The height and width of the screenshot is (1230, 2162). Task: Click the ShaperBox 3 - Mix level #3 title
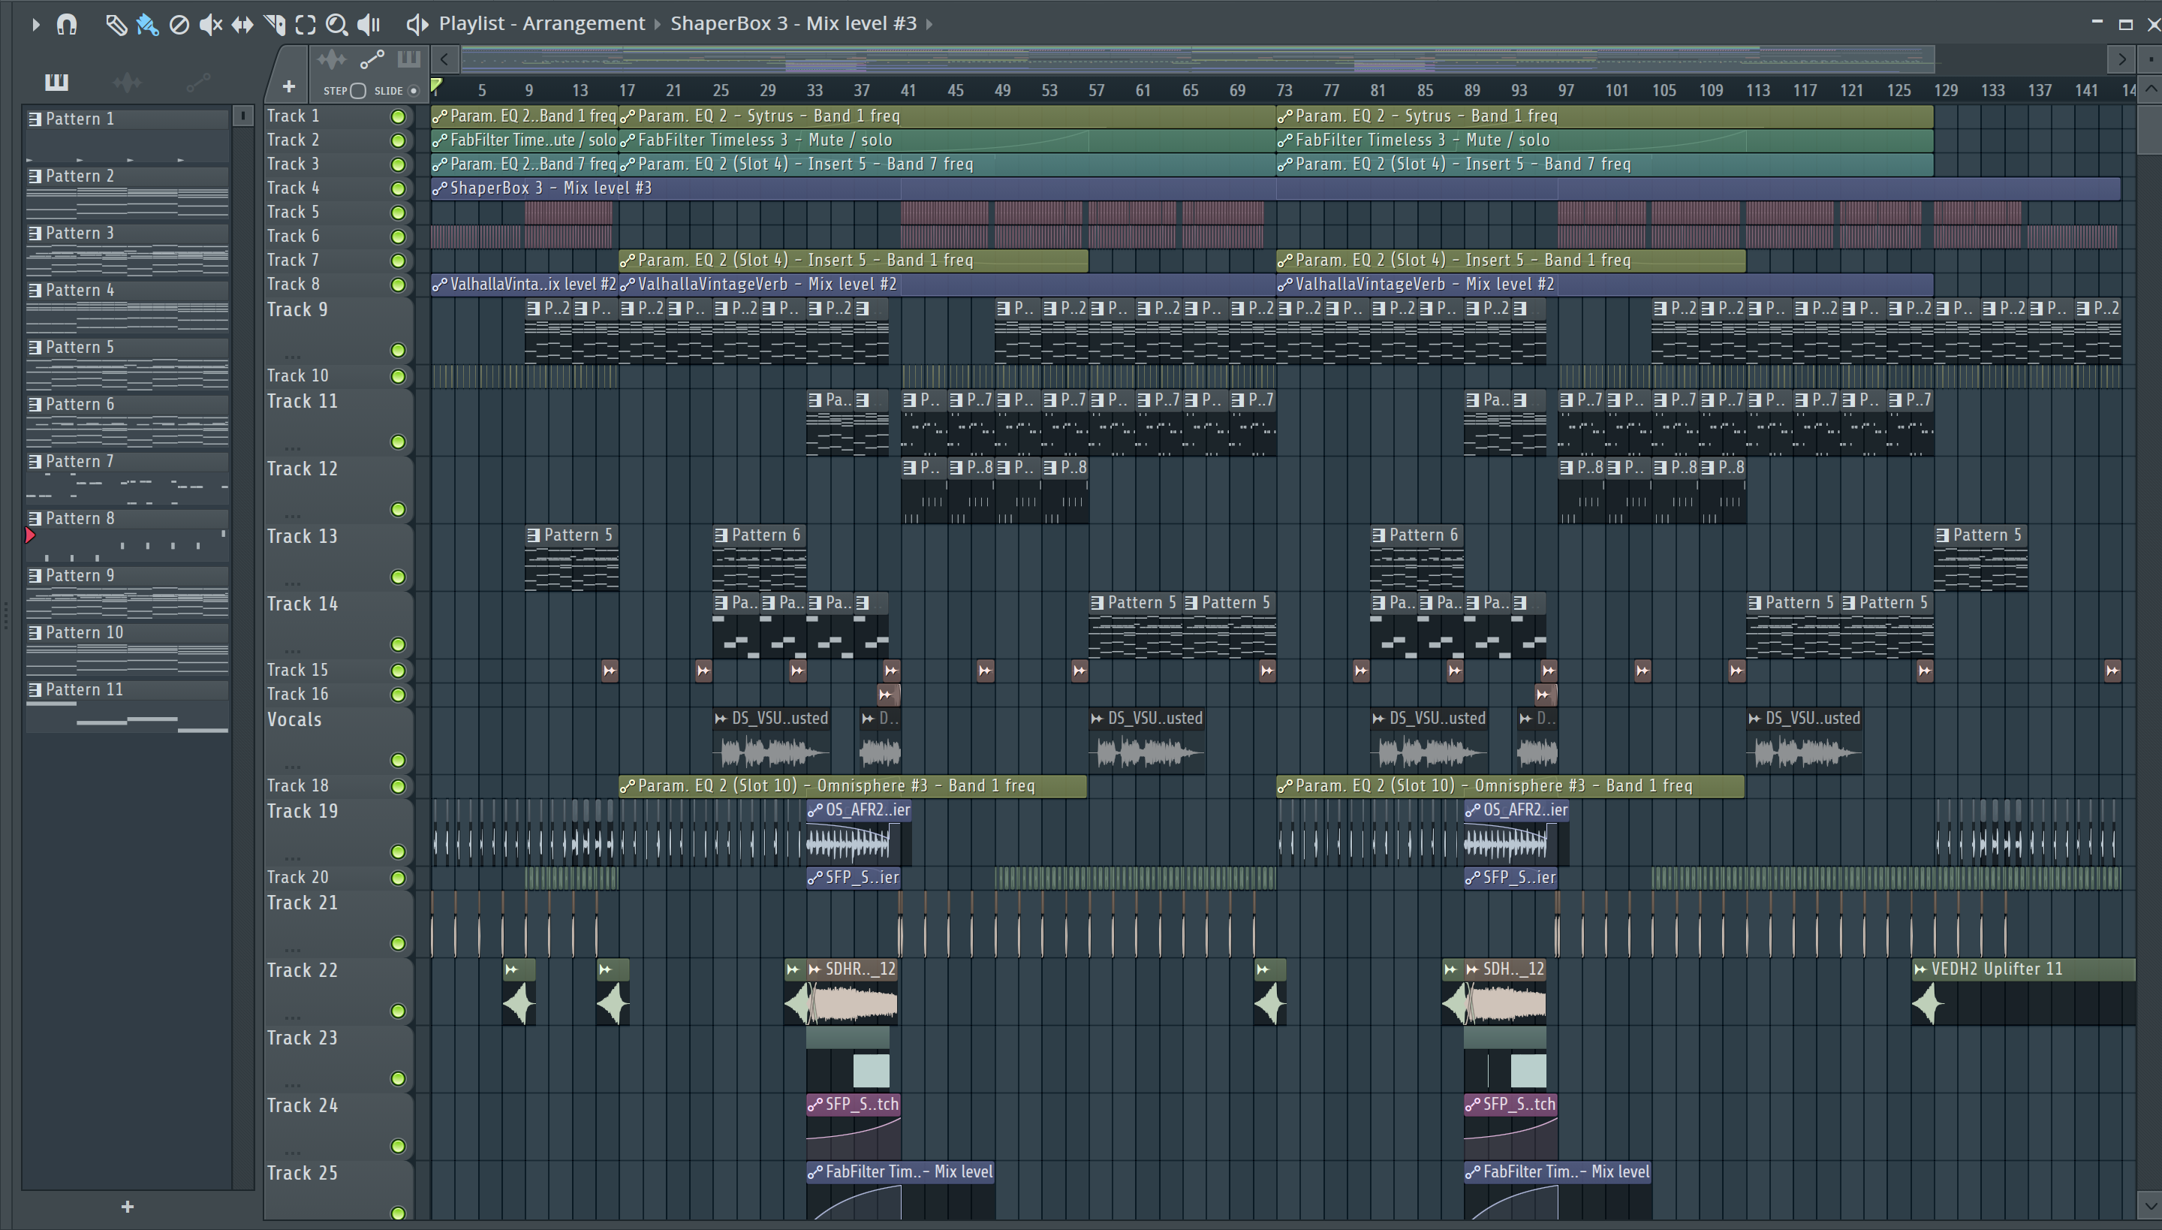pos(794,24)
